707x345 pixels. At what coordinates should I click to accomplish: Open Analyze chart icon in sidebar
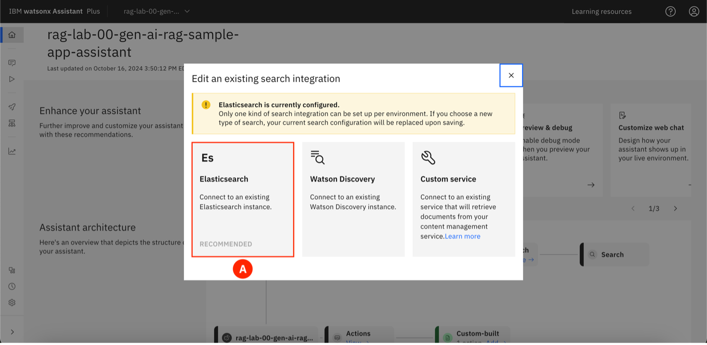pos(12,152)
